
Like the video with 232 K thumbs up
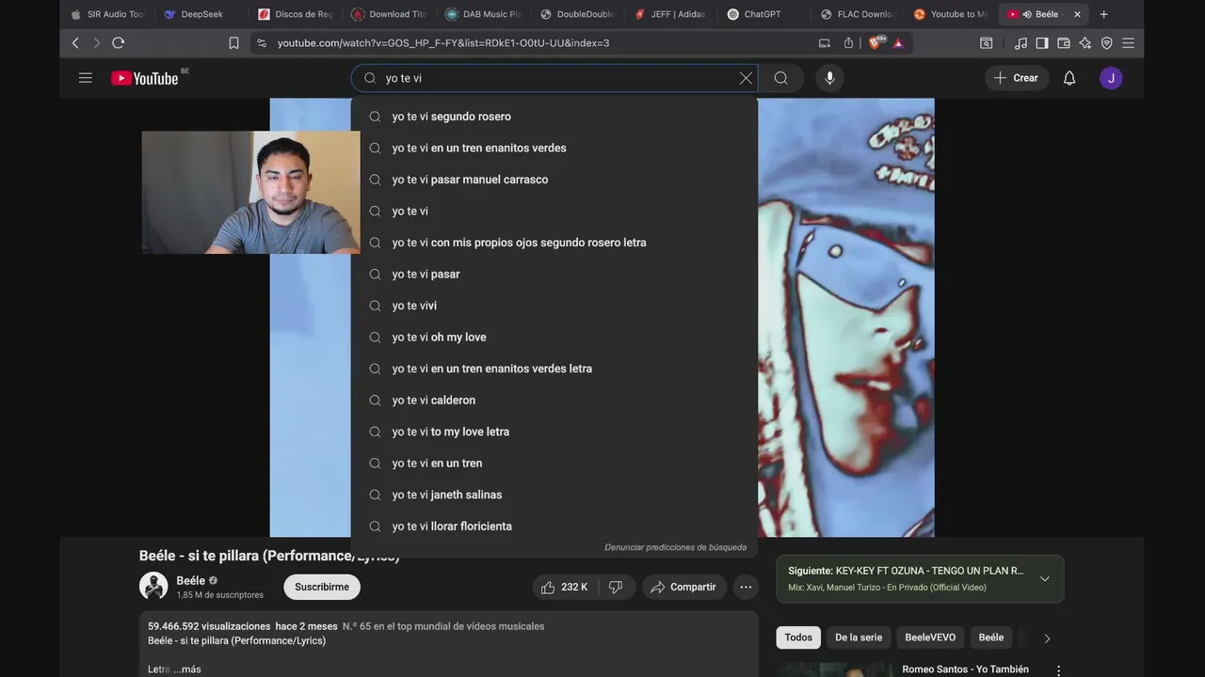(x=565, y=587)
